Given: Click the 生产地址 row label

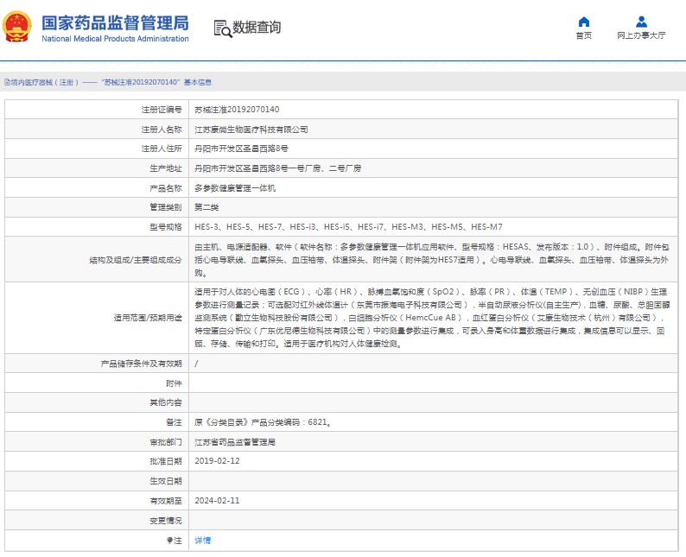Looking at the screenshot, I should (x=166, y=168).
